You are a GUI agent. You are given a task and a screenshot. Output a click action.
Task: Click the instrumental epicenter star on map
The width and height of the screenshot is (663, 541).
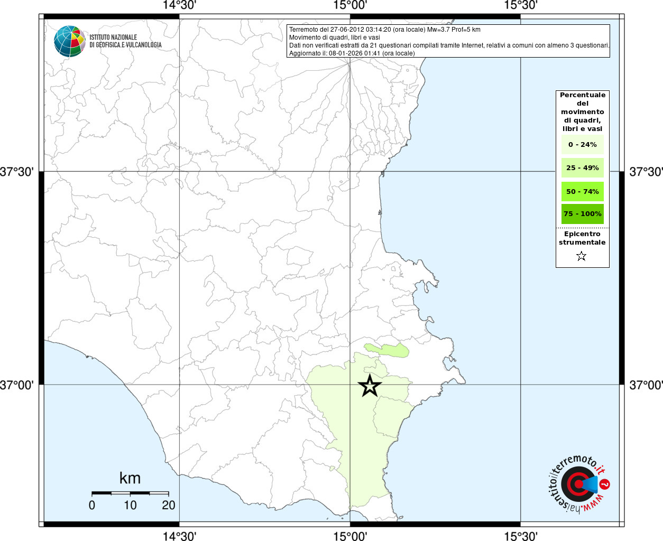[x=370, y=386]
